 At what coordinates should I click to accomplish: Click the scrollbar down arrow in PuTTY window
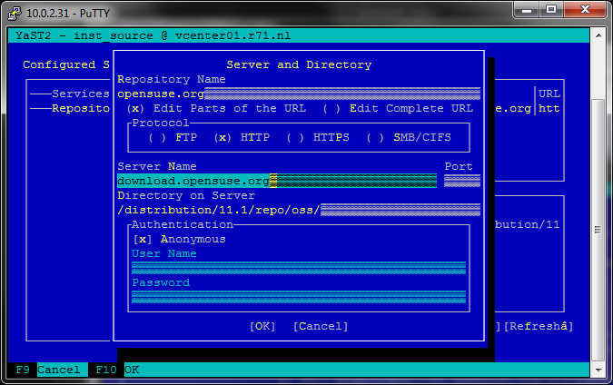pyautogui.click(x=598, y=370)
